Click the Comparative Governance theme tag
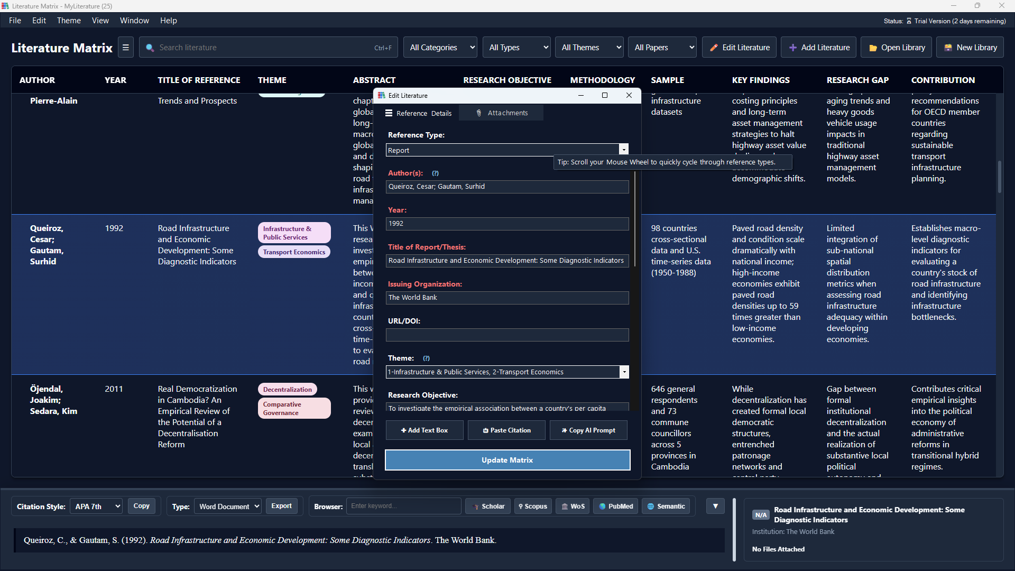 pos(294,408)
